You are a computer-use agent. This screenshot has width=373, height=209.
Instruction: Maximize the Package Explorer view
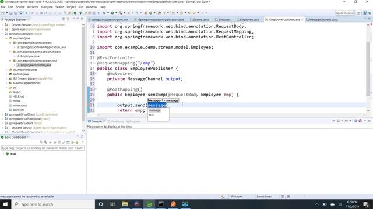coord(82,19)
